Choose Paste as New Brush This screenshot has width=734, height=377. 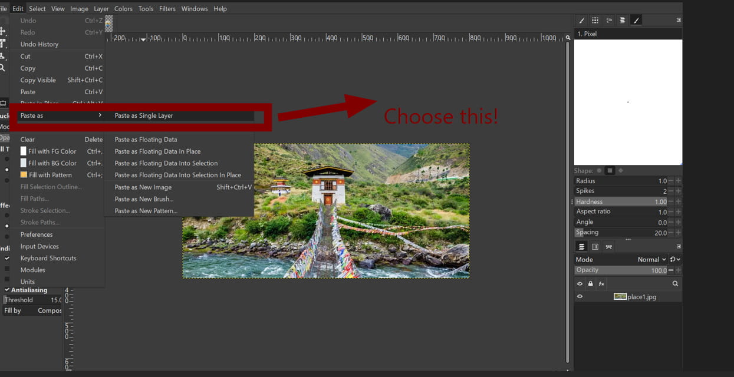(x=179, y=199)
